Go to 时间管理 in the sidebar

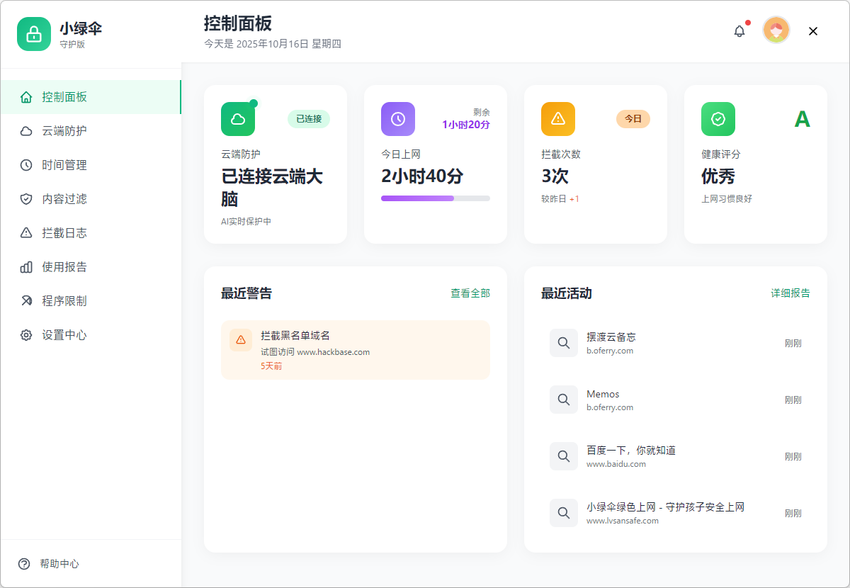coord(64,165)
